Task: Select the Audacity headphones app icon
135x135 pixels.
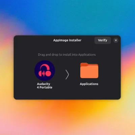Action: pos(45,71)
